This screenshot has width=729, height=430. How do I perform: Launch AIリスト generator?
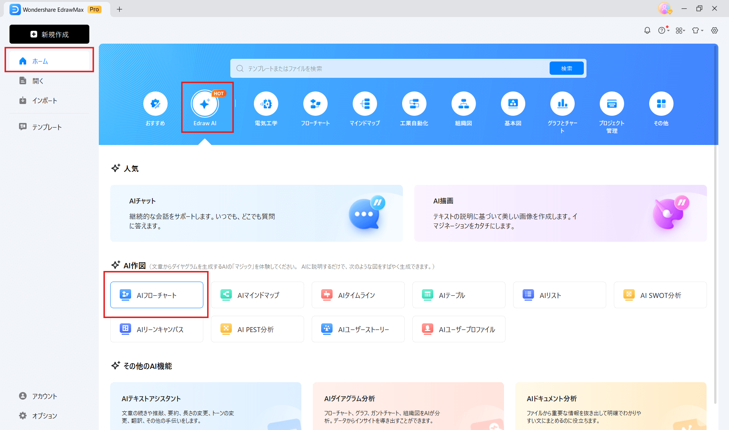(x=559, y=295)
